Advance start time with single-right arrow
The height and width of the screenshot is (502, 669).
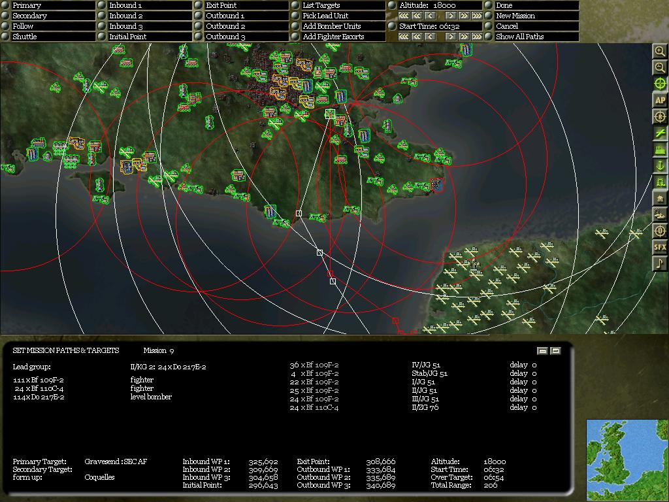click(451, 37)
